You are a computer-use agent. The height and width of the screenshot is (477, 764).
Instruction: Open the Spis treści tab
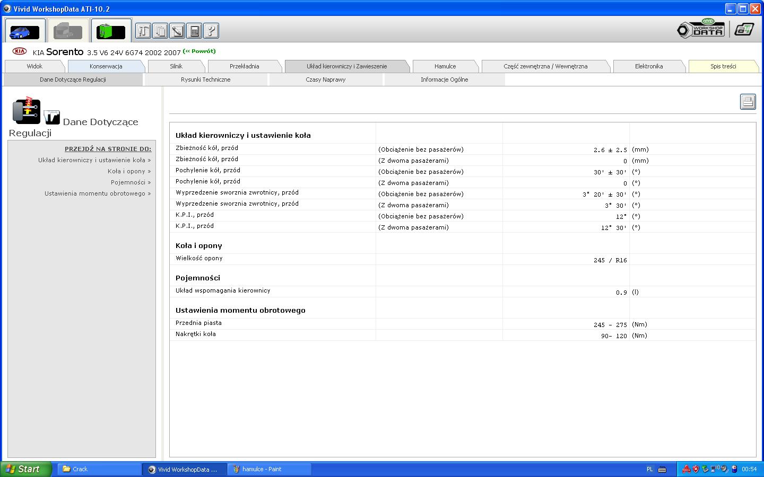[723, 66]
